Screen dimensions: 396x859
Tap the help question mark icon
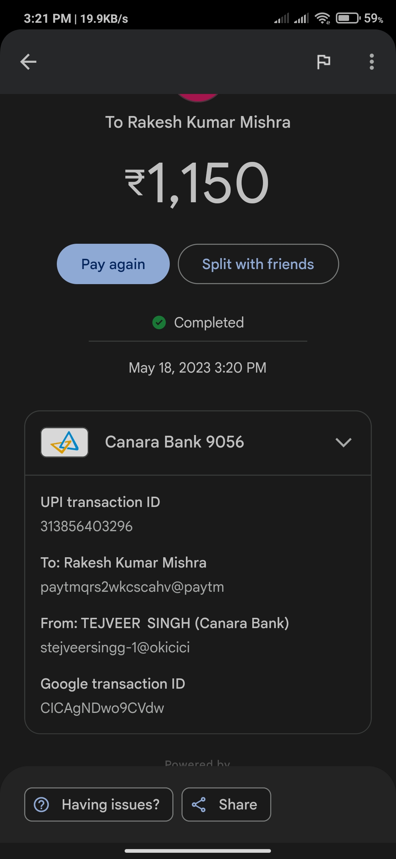coord(41,804)
